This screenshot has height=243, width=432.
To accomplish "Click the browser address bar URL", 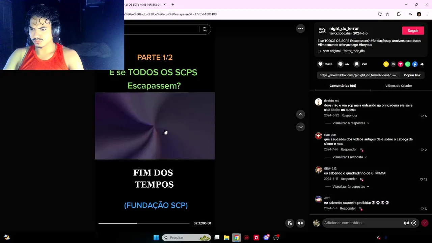I will click(170, 14).
